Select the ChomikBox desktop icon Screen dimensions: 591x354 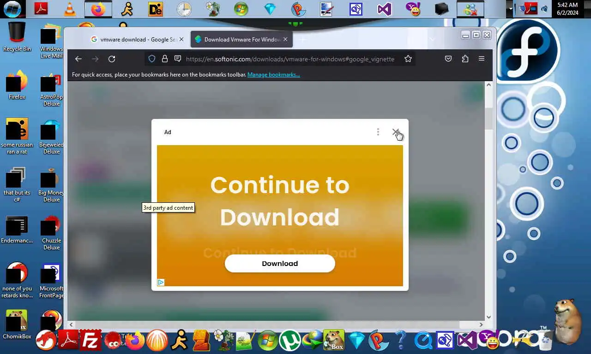[17, 324]
